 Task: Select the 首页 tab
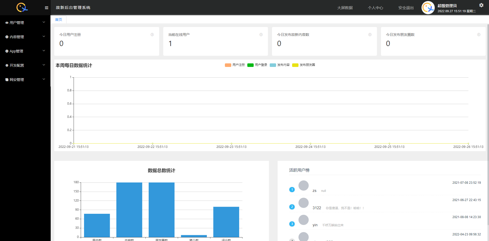[x=59, y=20]
